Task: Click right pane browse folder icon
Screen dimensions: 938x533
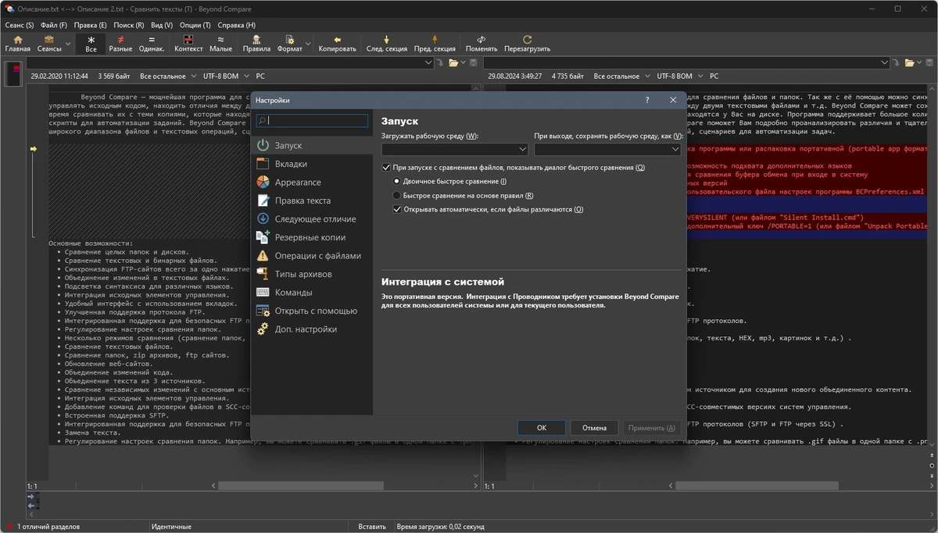Action: tap(910, 62)
